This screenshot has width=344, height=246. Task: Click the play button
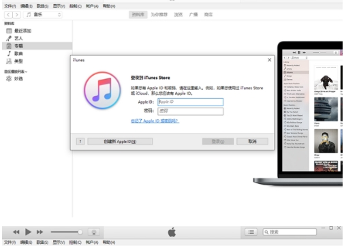[28, 232]
